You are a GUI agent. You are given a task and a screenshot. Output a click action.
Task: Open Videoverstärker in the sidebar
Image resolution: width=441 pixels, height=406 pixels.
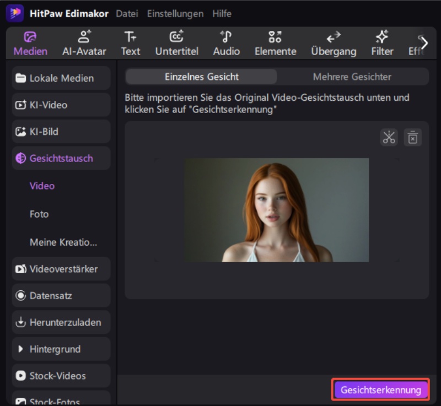[x=61, y=269]
